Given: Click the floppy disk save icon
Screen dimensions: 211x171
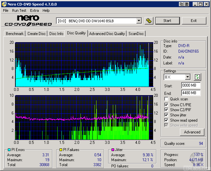Looking at the screenshot, I should click(186, 4).
